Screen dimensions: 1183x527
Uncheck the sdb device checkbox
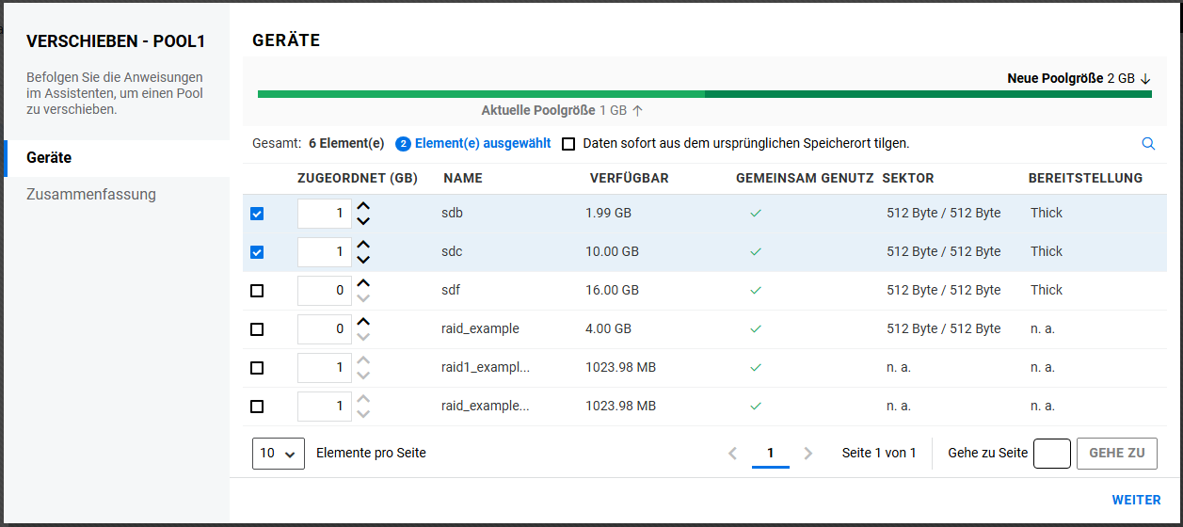tap(257, 214)
